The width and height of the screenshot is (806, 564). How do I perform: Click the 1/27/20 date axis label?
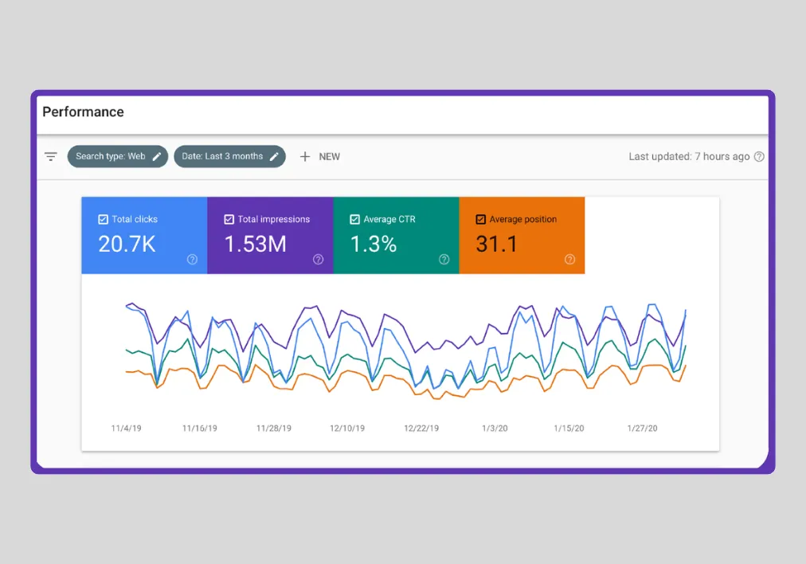[640, 429]
